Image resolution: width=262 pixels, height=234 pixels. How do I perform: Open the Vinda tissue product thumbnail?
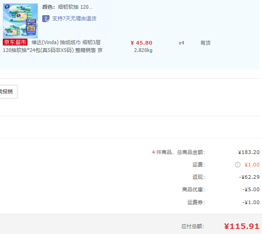20,21
